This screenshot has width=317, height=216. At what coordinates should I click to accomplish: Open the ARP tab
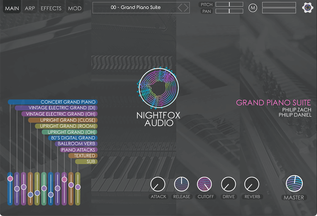click(30, 8)
